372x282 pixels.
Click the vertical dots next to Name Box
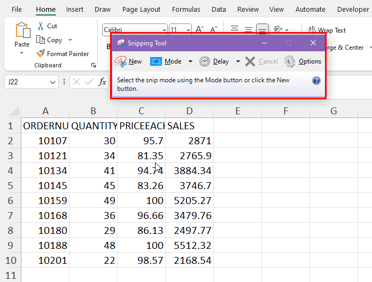point(64,82)
